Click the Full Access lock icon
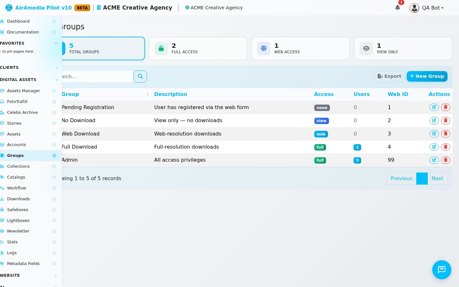 [x=161, y=48]
